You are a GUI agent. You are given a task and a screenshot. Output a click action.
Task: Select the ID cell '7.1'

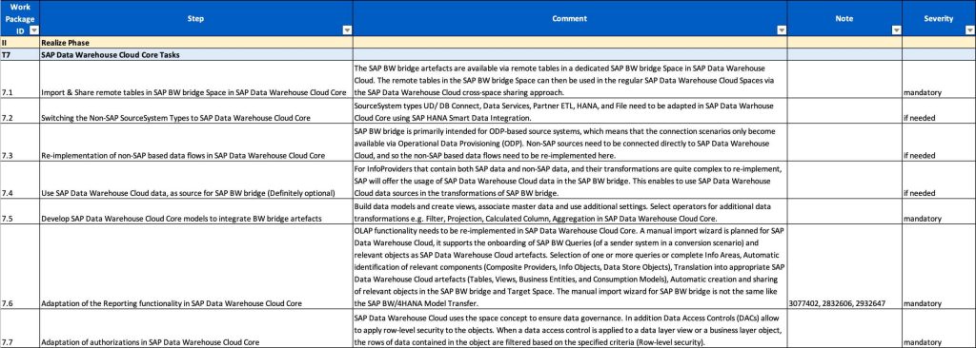20,80
